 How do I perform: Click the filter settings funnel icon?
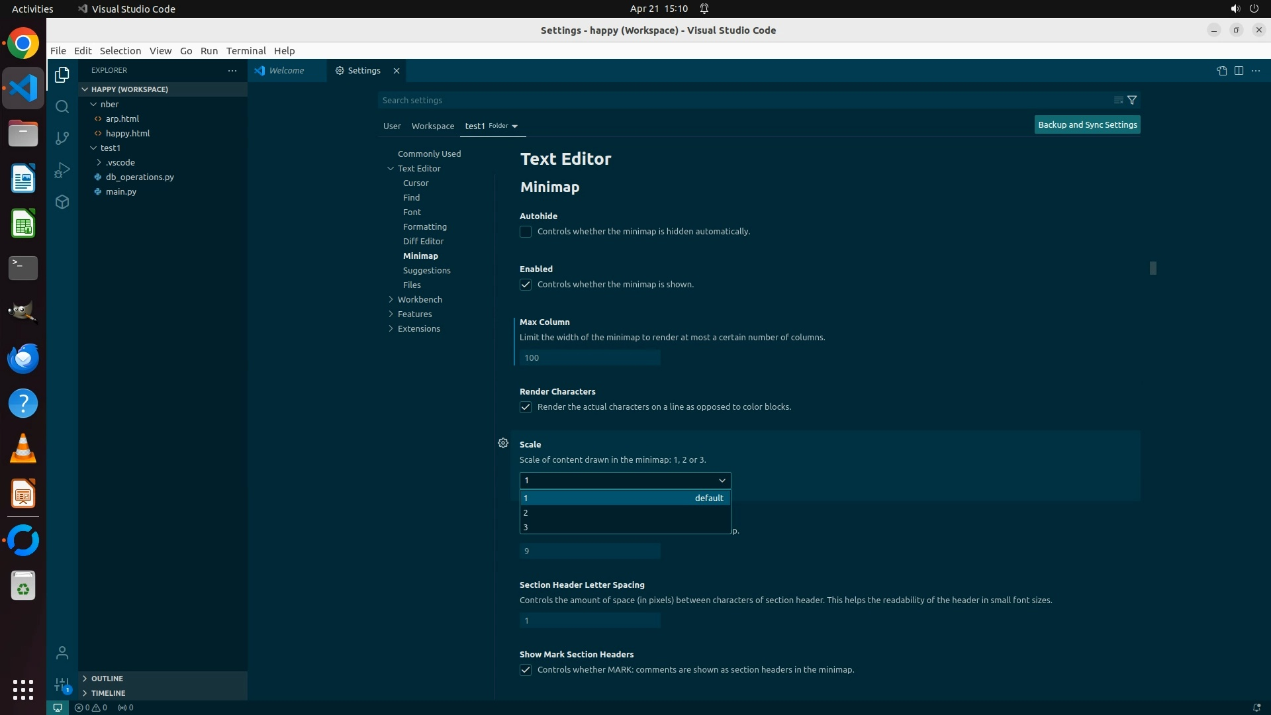pos(1132,100)
